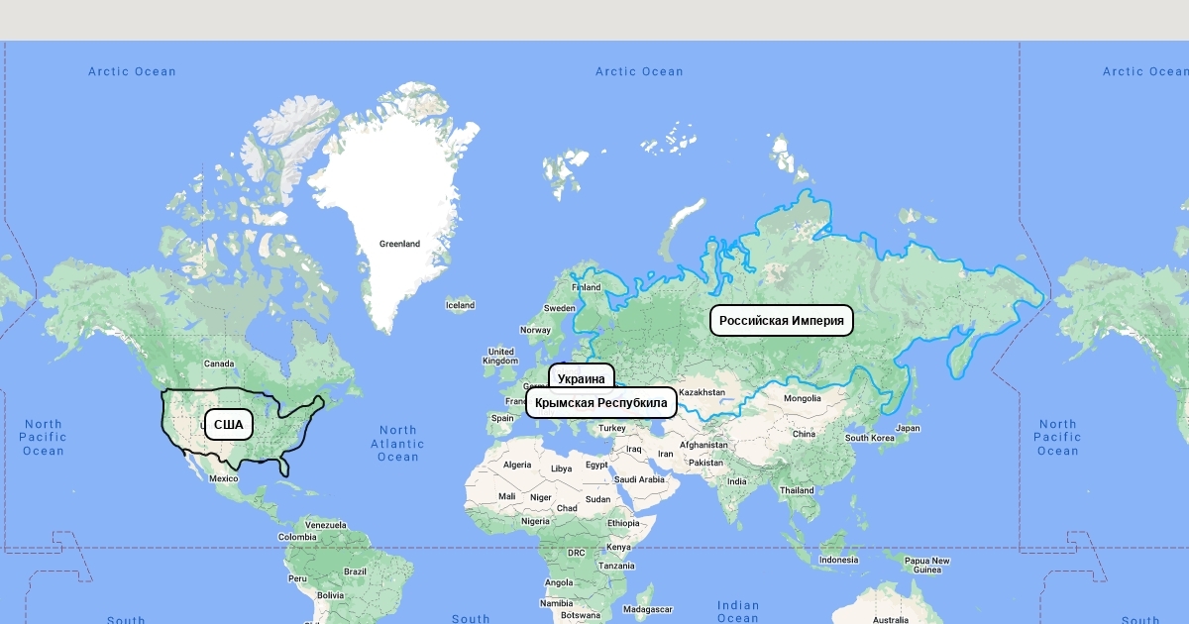This screenshot has width=1189, height=624.
Task: Click the India map label
Action: click(x=737, y=482)
